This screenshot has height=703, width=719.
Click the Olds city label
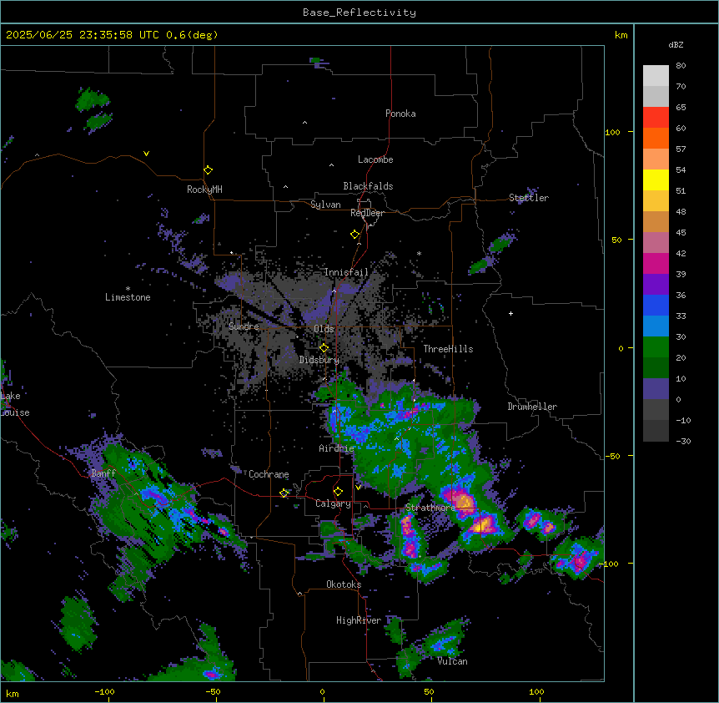324,329
